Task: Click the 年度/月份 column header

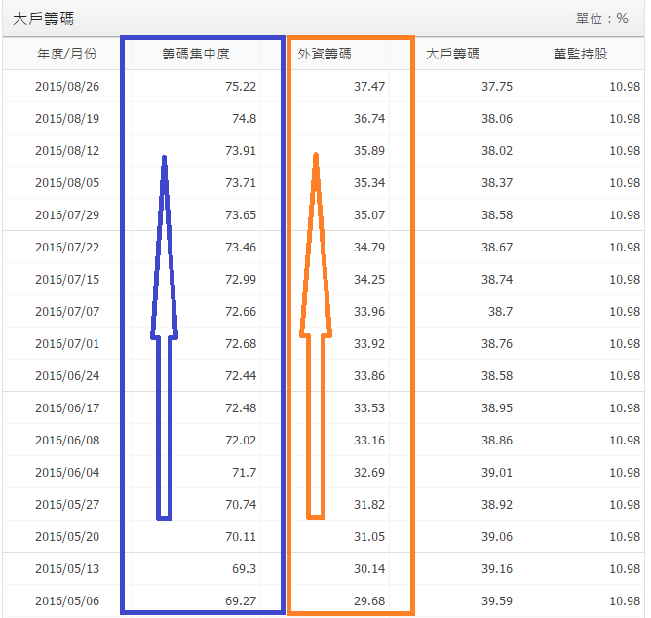Action: 67,54
